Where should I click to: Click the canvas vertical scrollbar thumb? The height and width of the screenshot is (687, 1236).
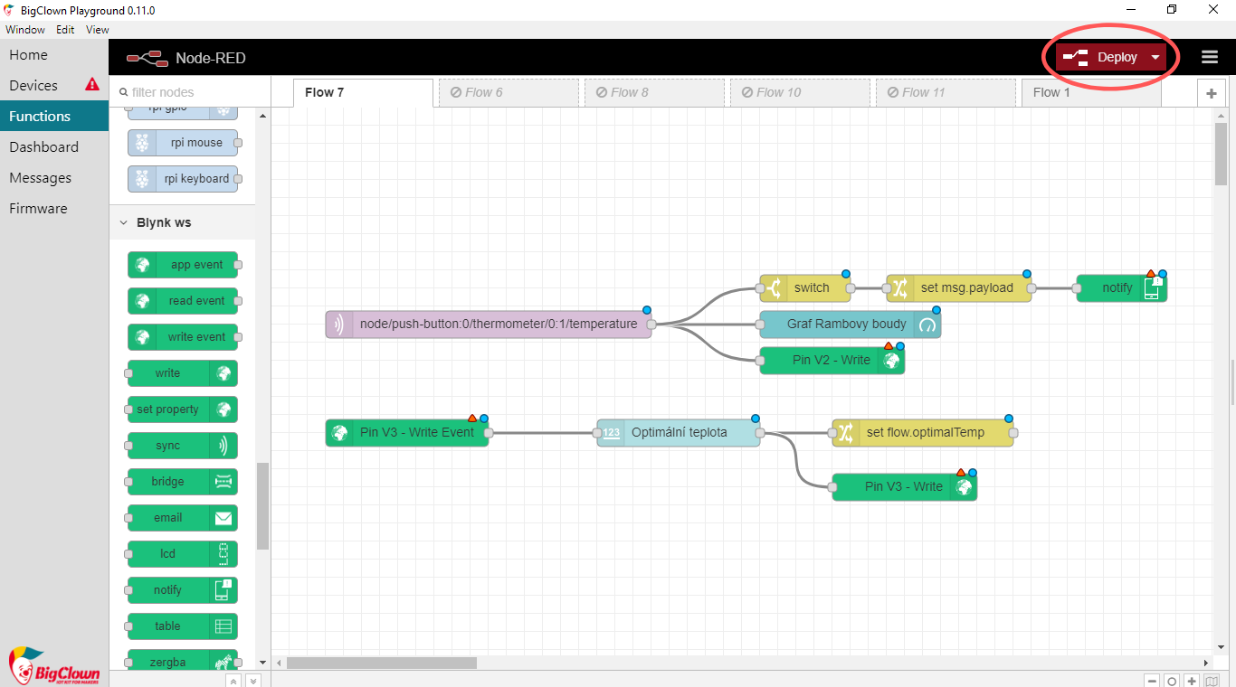[1222, 154]
